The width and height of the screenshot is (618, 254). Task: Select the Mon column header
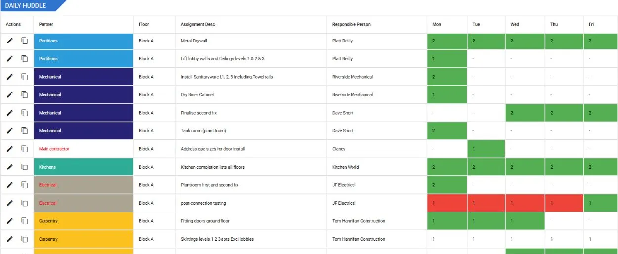coord(437,24)
